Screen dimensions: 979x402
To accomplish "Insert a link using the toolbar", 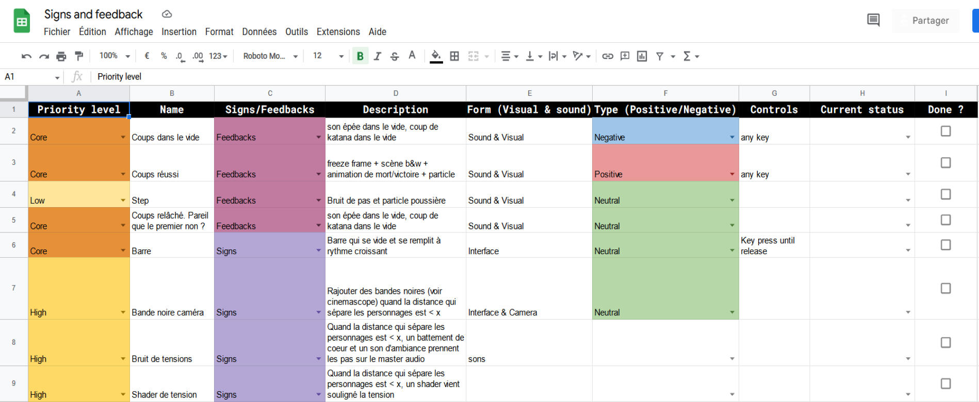I will coord(608,56).
